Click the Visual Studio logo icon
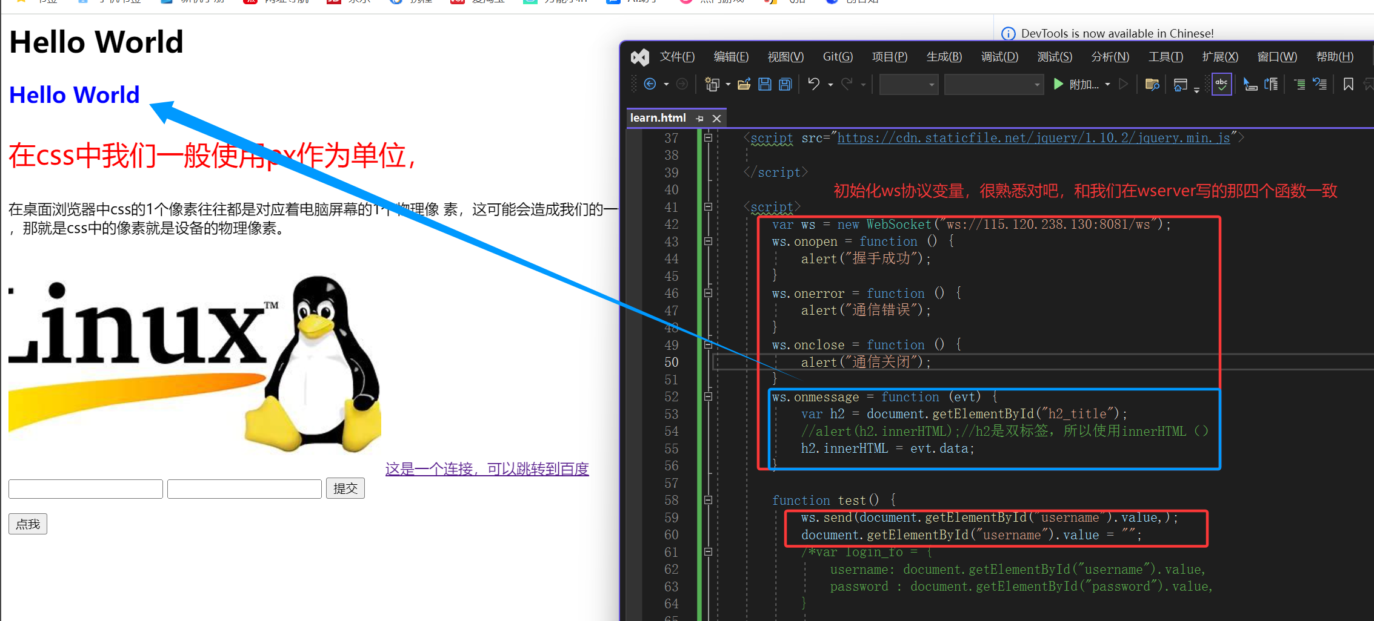This screenshot has height=621, width=1374. coord(639,57)
